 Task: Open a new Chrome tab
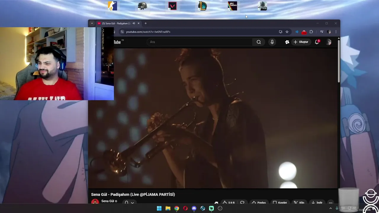pyautogui.click(x=145, y=23)
